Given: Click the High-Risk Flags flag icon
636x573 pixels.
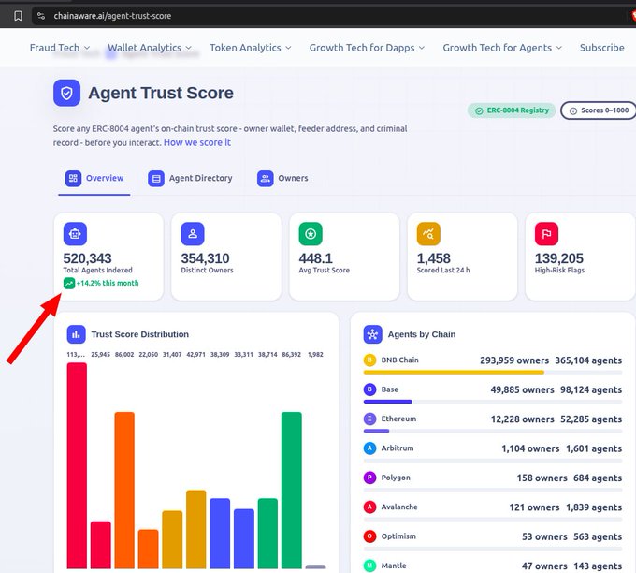Looking at the screenshot, I should click(x=546, y=234).
